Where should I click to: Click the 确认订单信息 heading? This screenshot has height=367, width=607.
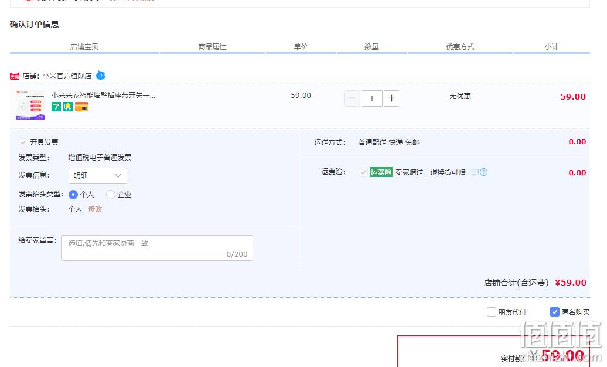[x=34, y=25]
